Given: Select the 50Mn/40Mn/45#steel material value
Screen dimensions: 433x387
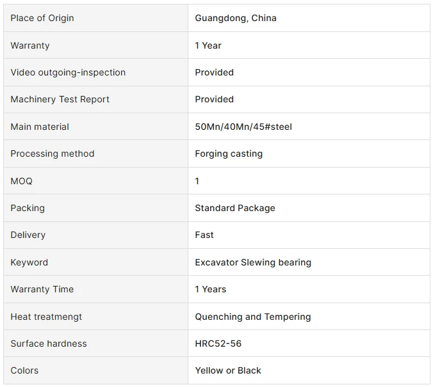Looking at the screenshot, I should pos(243,127).
